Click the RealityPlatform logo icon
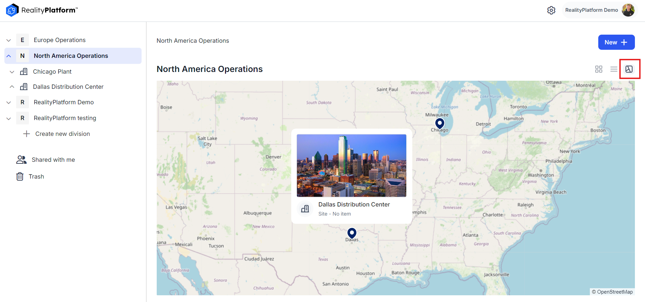Screen dimensions: 645x302 12,10
